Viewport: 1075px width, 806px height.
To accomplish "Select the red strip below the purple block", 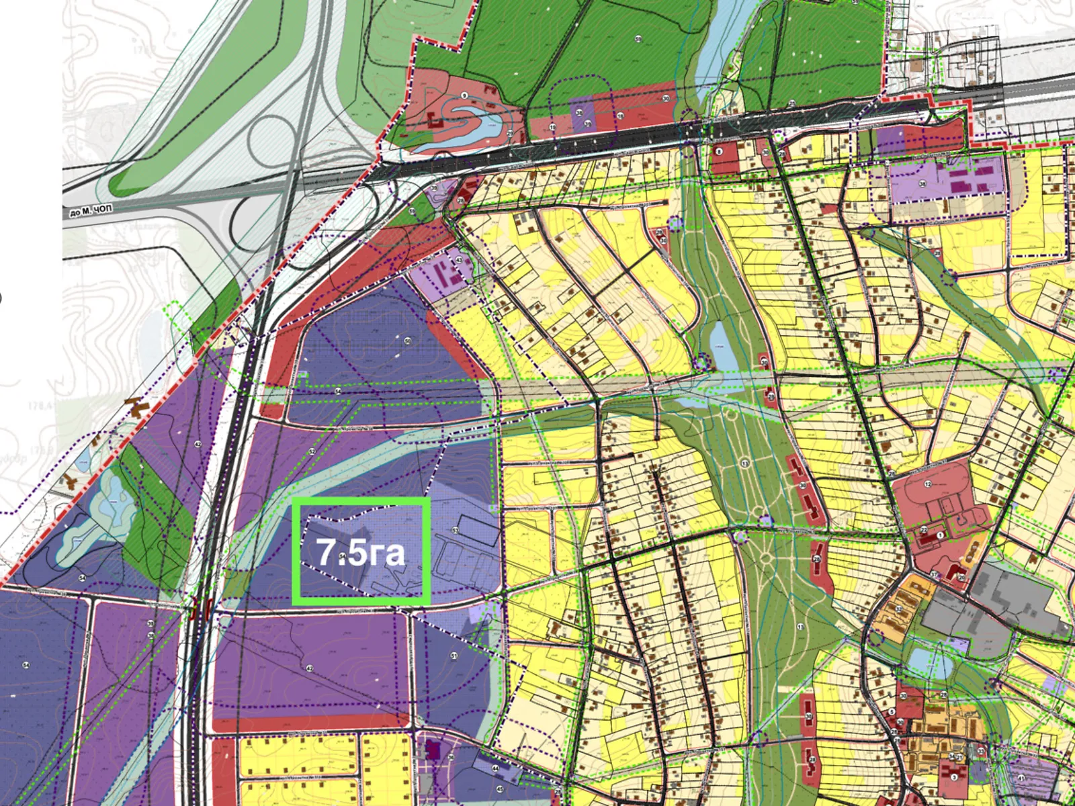I will click(x=309, y=725).
